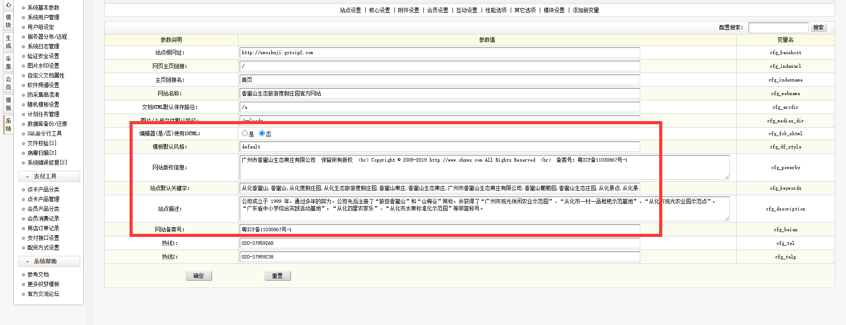The width and height of the screenshot is (846, 325).
Task: Open the 互动设置 tab
Action: point(467,10)
